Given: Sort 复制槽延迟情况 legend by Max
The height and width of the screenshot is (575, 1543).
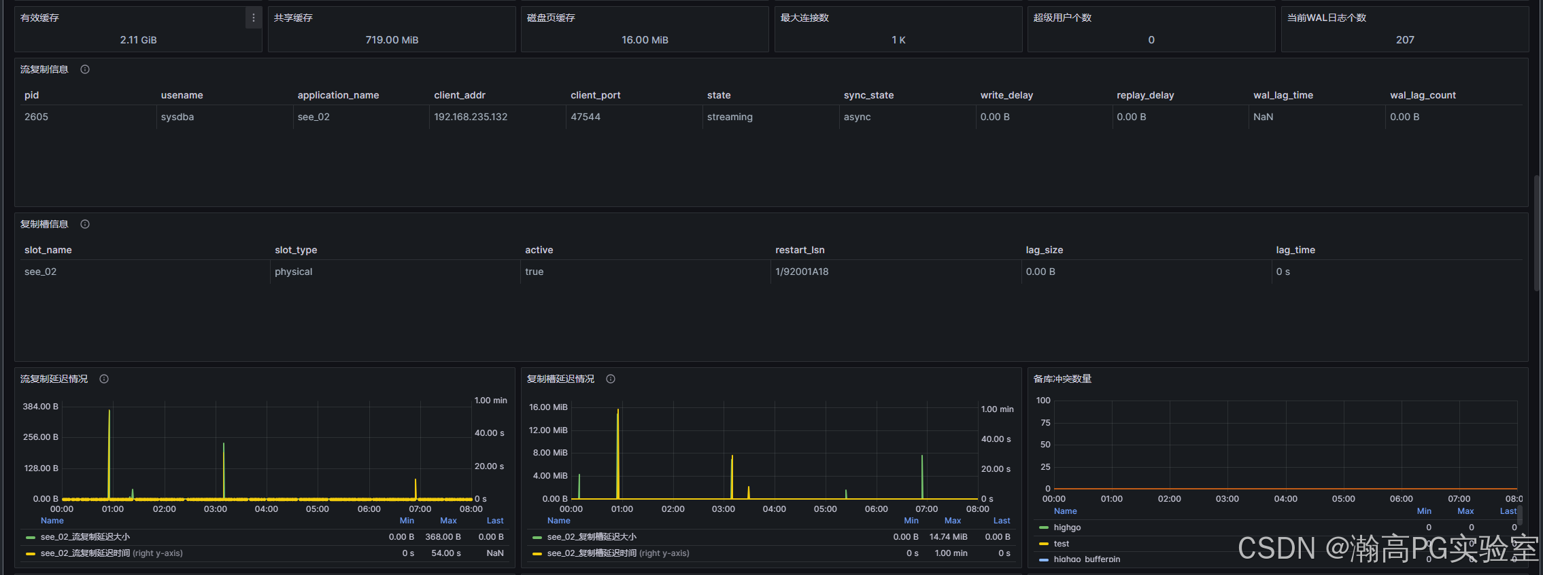Looking at the screenshot, I should tap(953, 521).
